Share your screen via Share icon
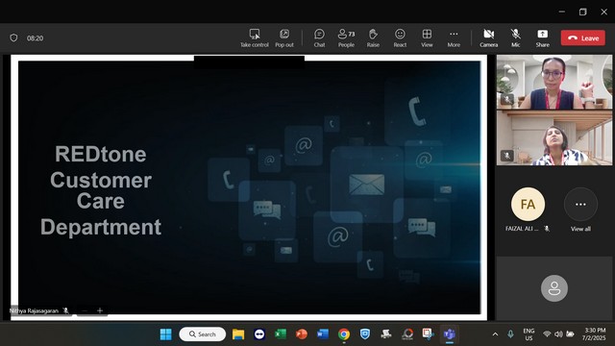Viewport: 615px width, 346px height. pos(542,38)
